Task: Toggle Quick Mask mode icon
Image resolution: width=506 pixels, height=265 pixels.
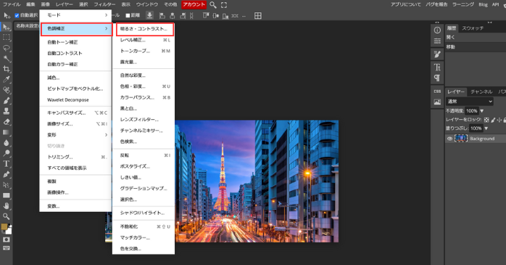Action: (6, 240)
